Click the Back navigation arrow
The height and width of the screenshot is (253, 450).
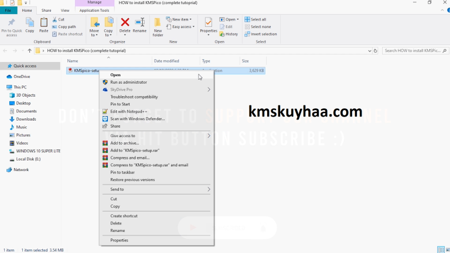point(5,51)
